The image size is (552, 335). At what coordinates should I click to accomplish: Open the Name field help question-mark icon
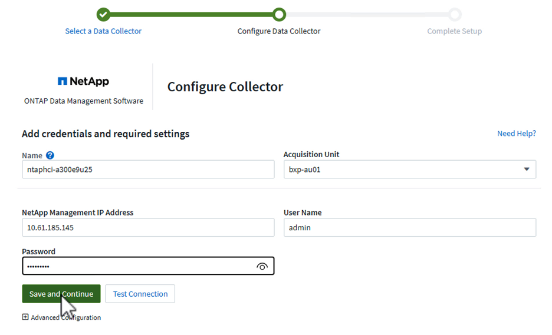pyautogui.click(x=50, y=155)
